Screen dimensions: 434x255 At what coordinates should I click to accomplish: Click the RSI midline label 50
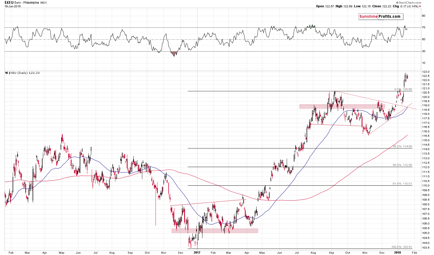tap(423, 39)
